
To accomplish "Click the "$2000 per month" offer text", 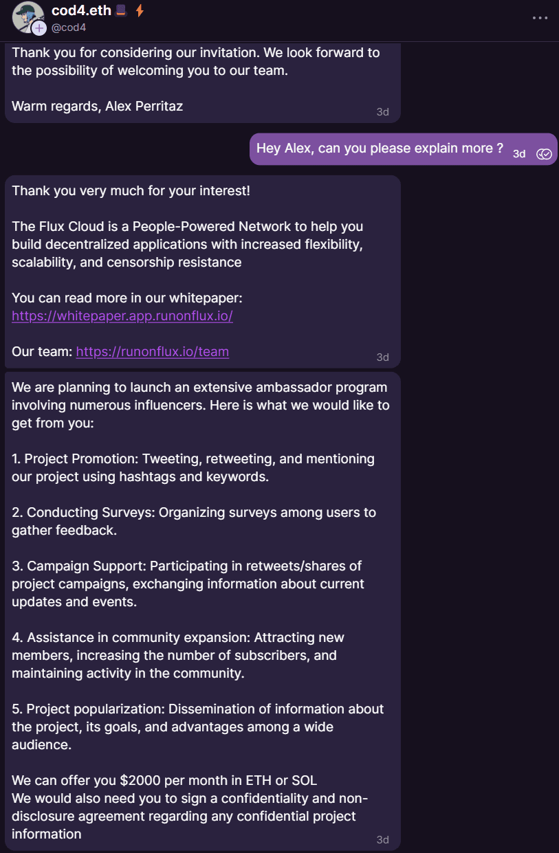I will pyautogui.click(x=164, y=780).
